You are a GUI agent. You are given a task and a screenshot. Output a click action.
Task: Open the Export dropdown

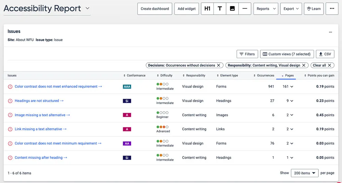coord(291,9)
